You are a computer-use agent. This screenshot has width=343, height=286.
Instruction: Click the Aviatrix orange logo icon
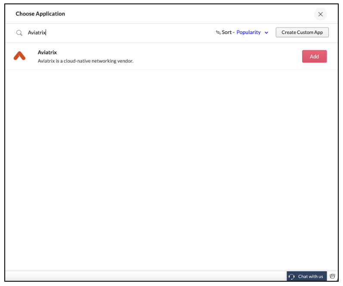(x=19, y=56)
